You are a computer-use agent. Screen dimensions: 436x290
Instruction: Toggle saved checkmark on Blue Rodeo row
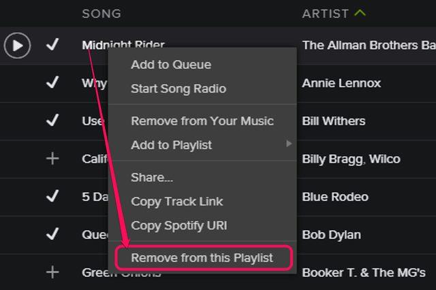tap(52, 197)
